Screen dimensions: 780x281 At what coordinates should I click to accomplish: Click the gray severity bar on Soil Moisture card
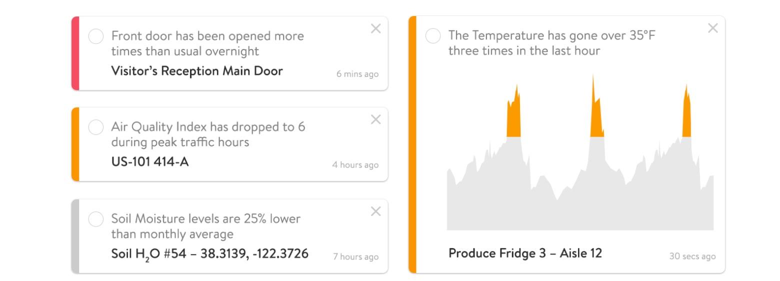coord(75,236)
